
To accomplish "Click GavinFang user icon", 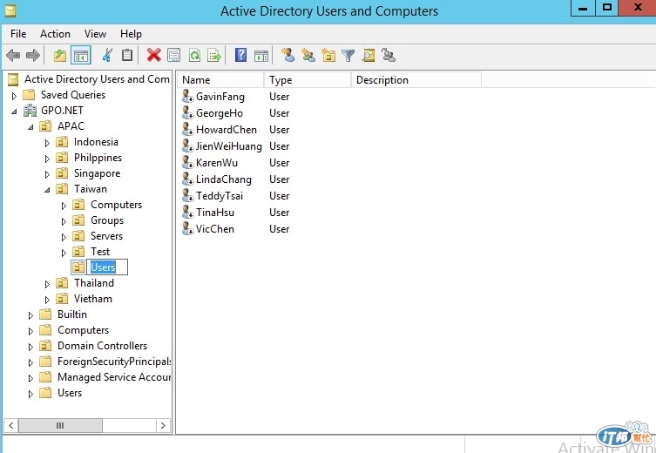I will pos(188,96).
